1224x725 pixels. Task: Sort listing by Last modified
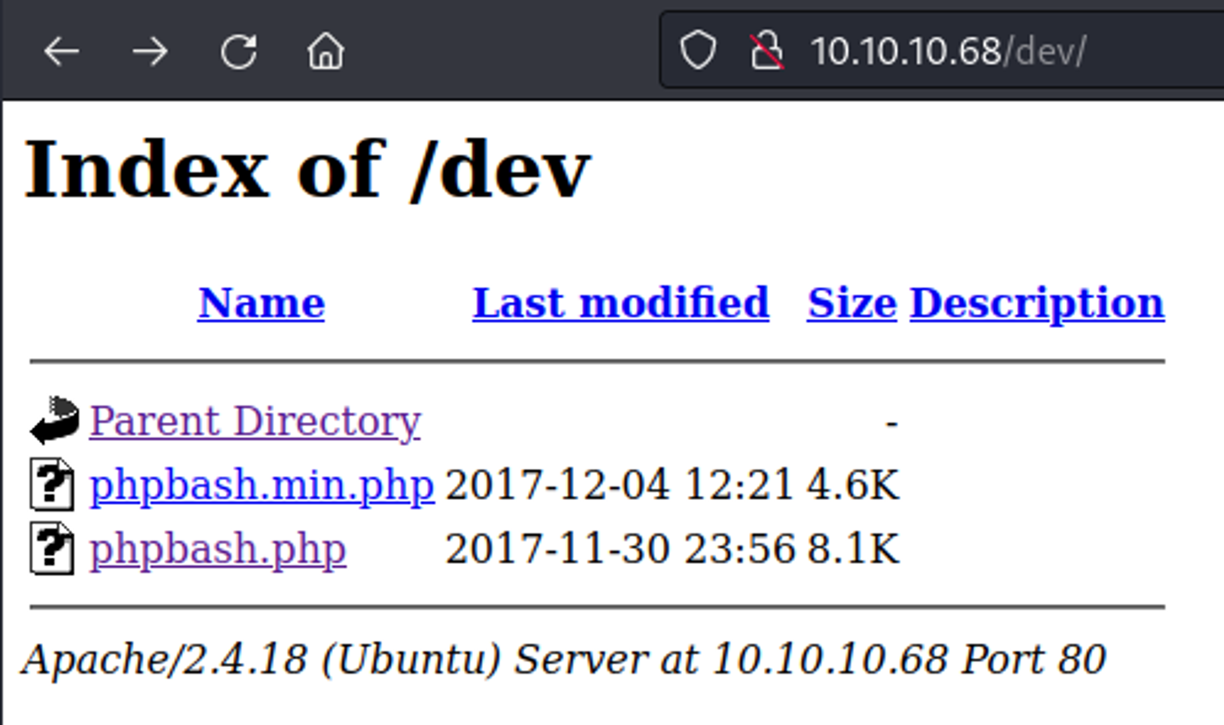(621, 303)
